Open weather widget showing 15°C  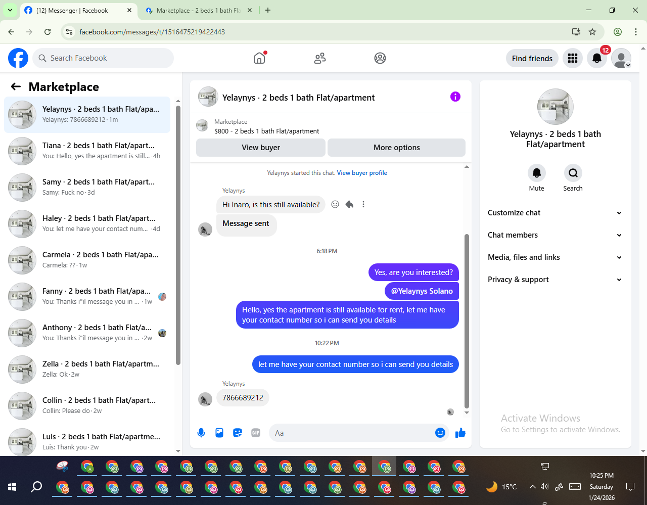click(x=501, y=487)
